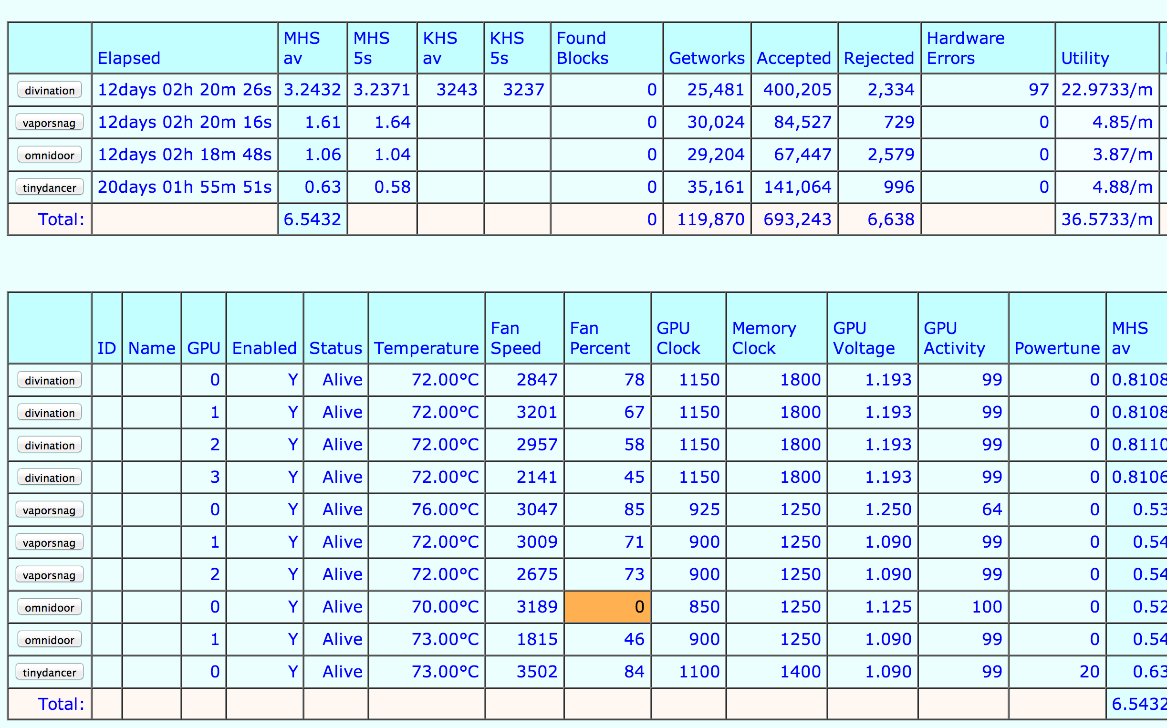Click the elapsed value 20days 01h 55m 51s
The height and width of the screenshot is (728, 1167).
[x=184, y=187]
